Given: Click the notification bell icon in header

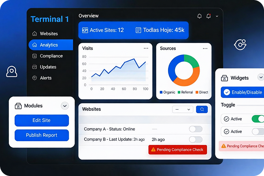Looking at the screenshot, I should tap(199, 16).
